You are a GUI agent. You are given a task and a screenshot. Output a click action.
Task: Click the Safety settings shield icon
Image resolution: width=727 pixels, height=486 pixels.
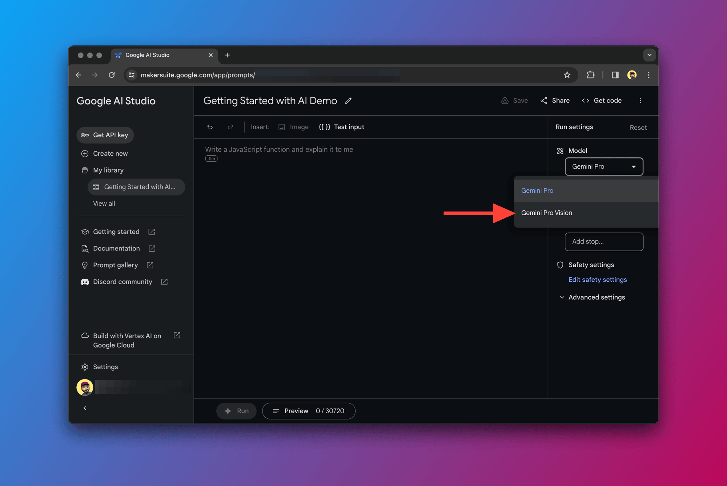click(x=560, y=265)
